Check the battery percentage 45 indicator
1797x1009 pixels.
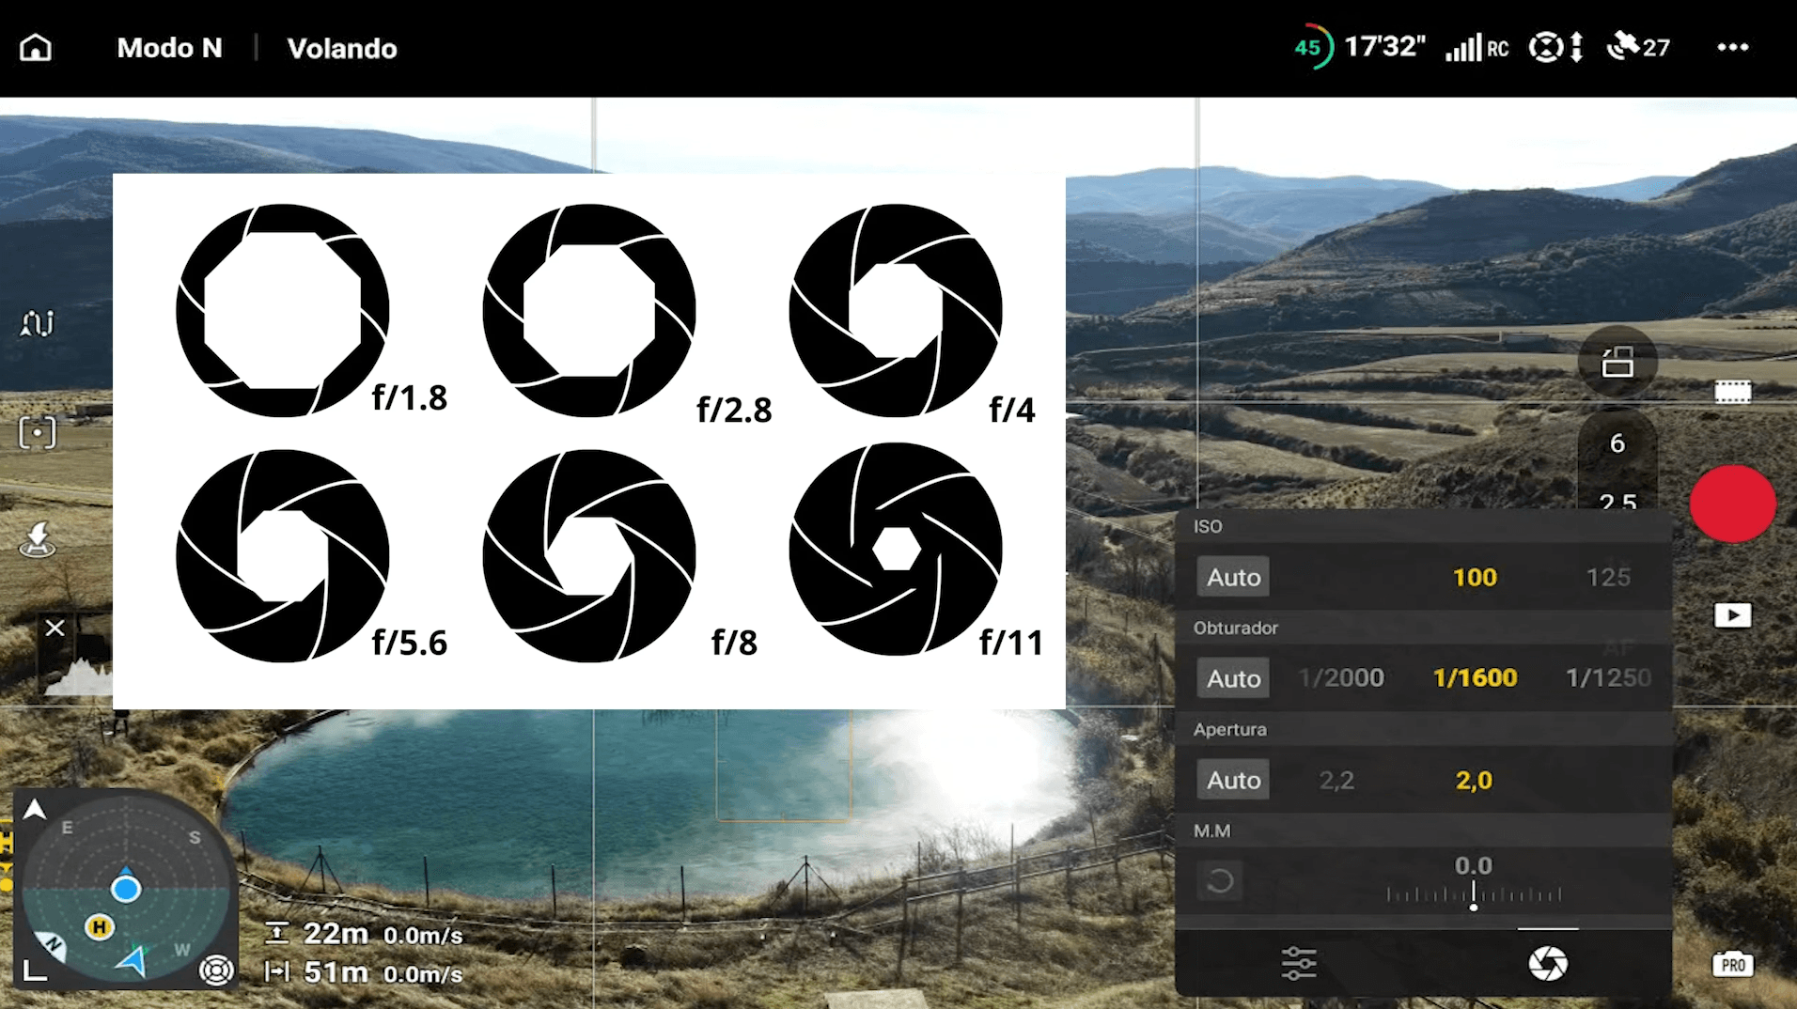coord(1312,47)
